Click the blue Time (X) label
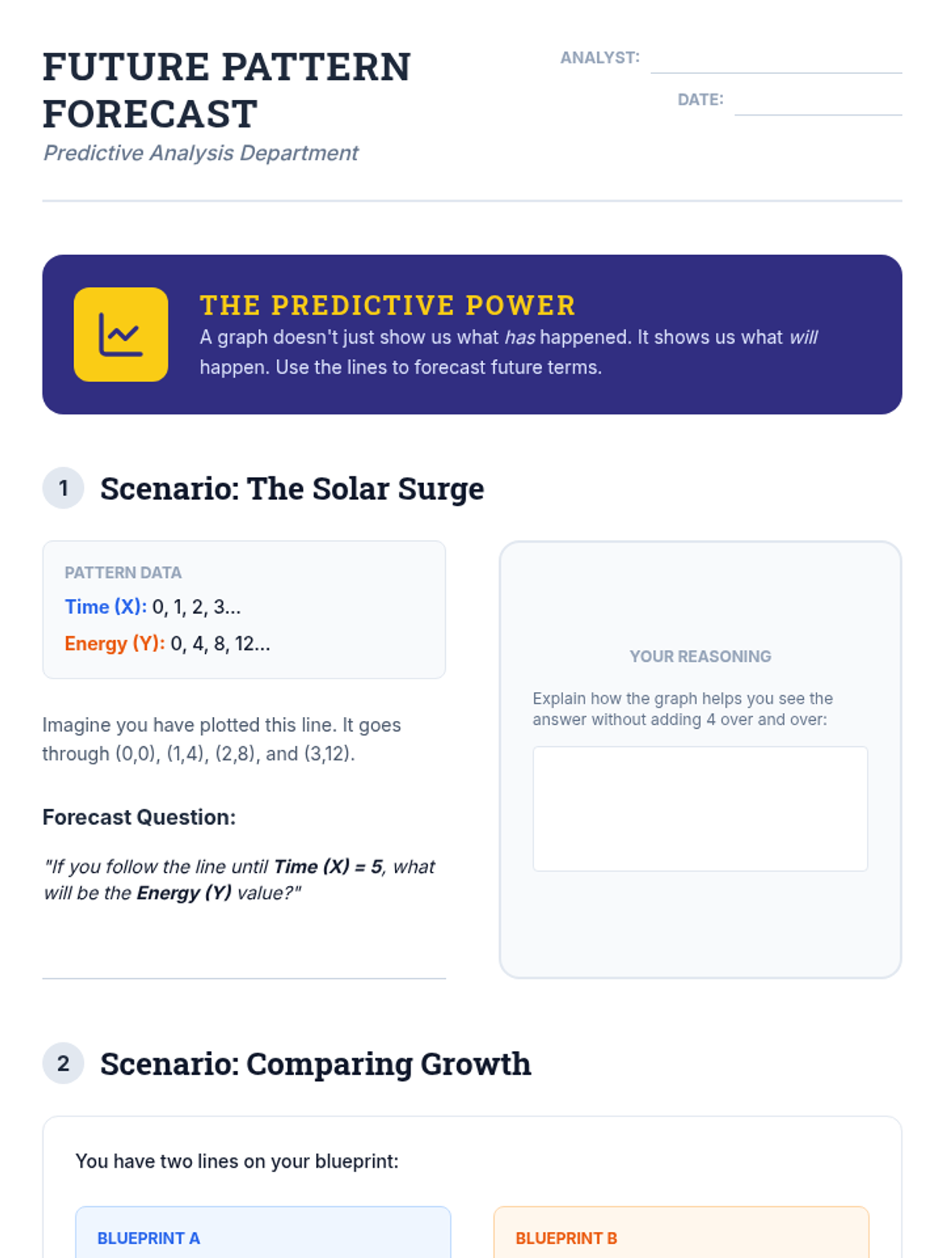The image size is (944, 1258). [105, 607]
